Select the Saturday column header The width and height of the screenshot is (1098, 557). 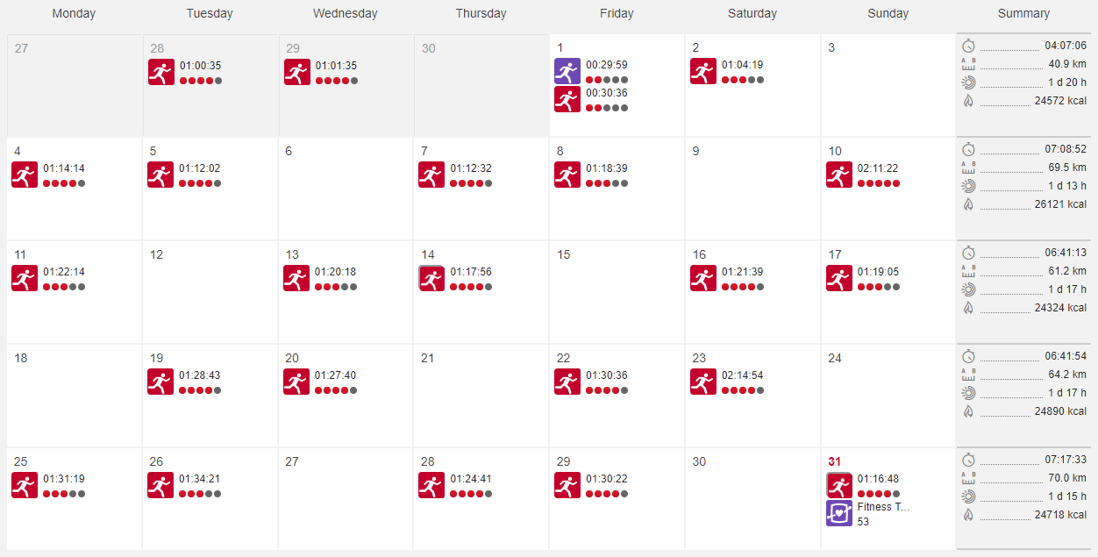[x=752, y=13]
